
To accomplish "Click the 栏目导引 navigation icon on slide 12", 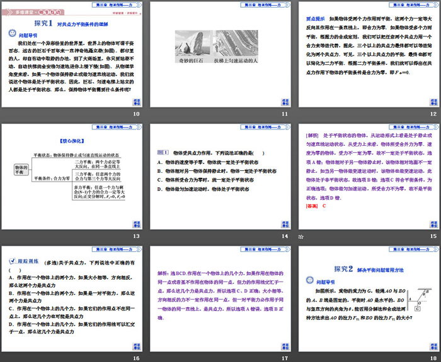I will point(433,102).
